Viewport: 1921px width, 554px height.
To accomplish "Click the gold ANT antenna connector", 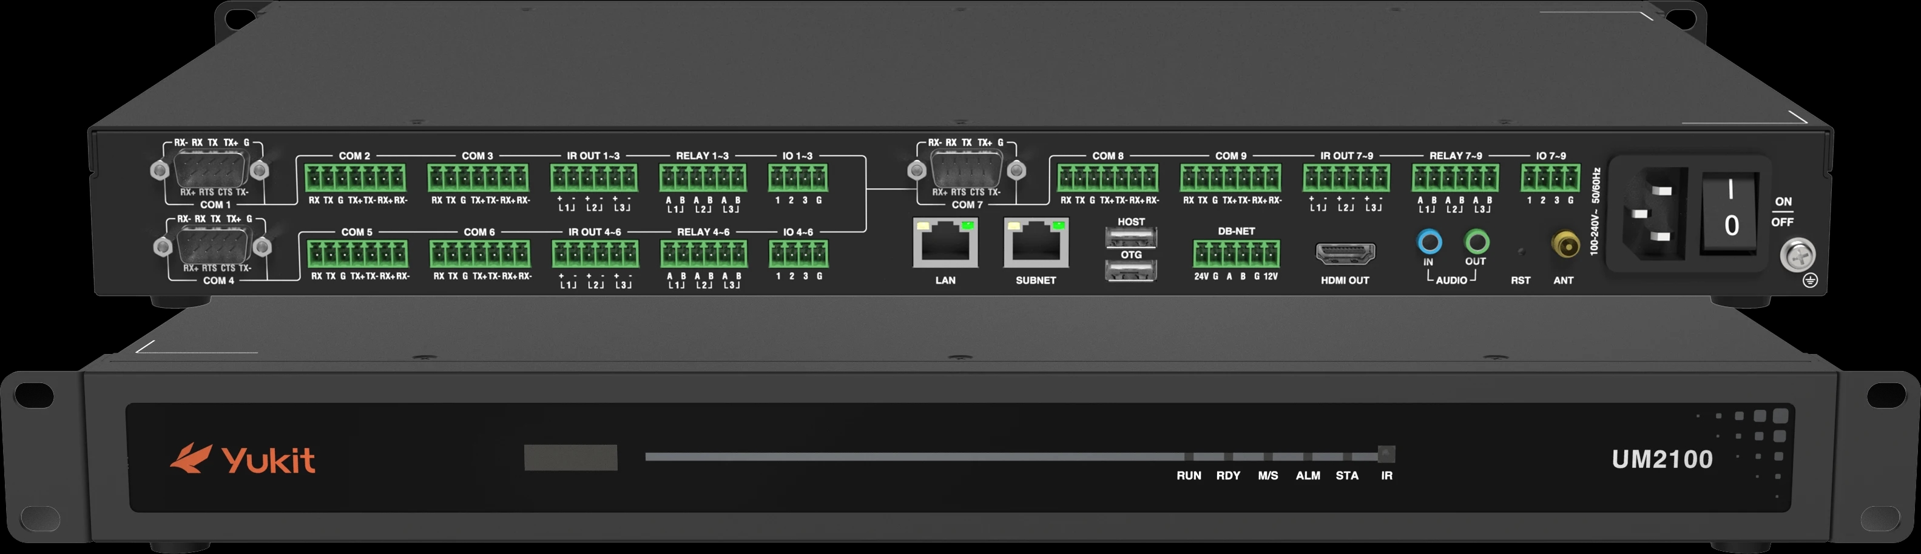I will (1565, 244).
